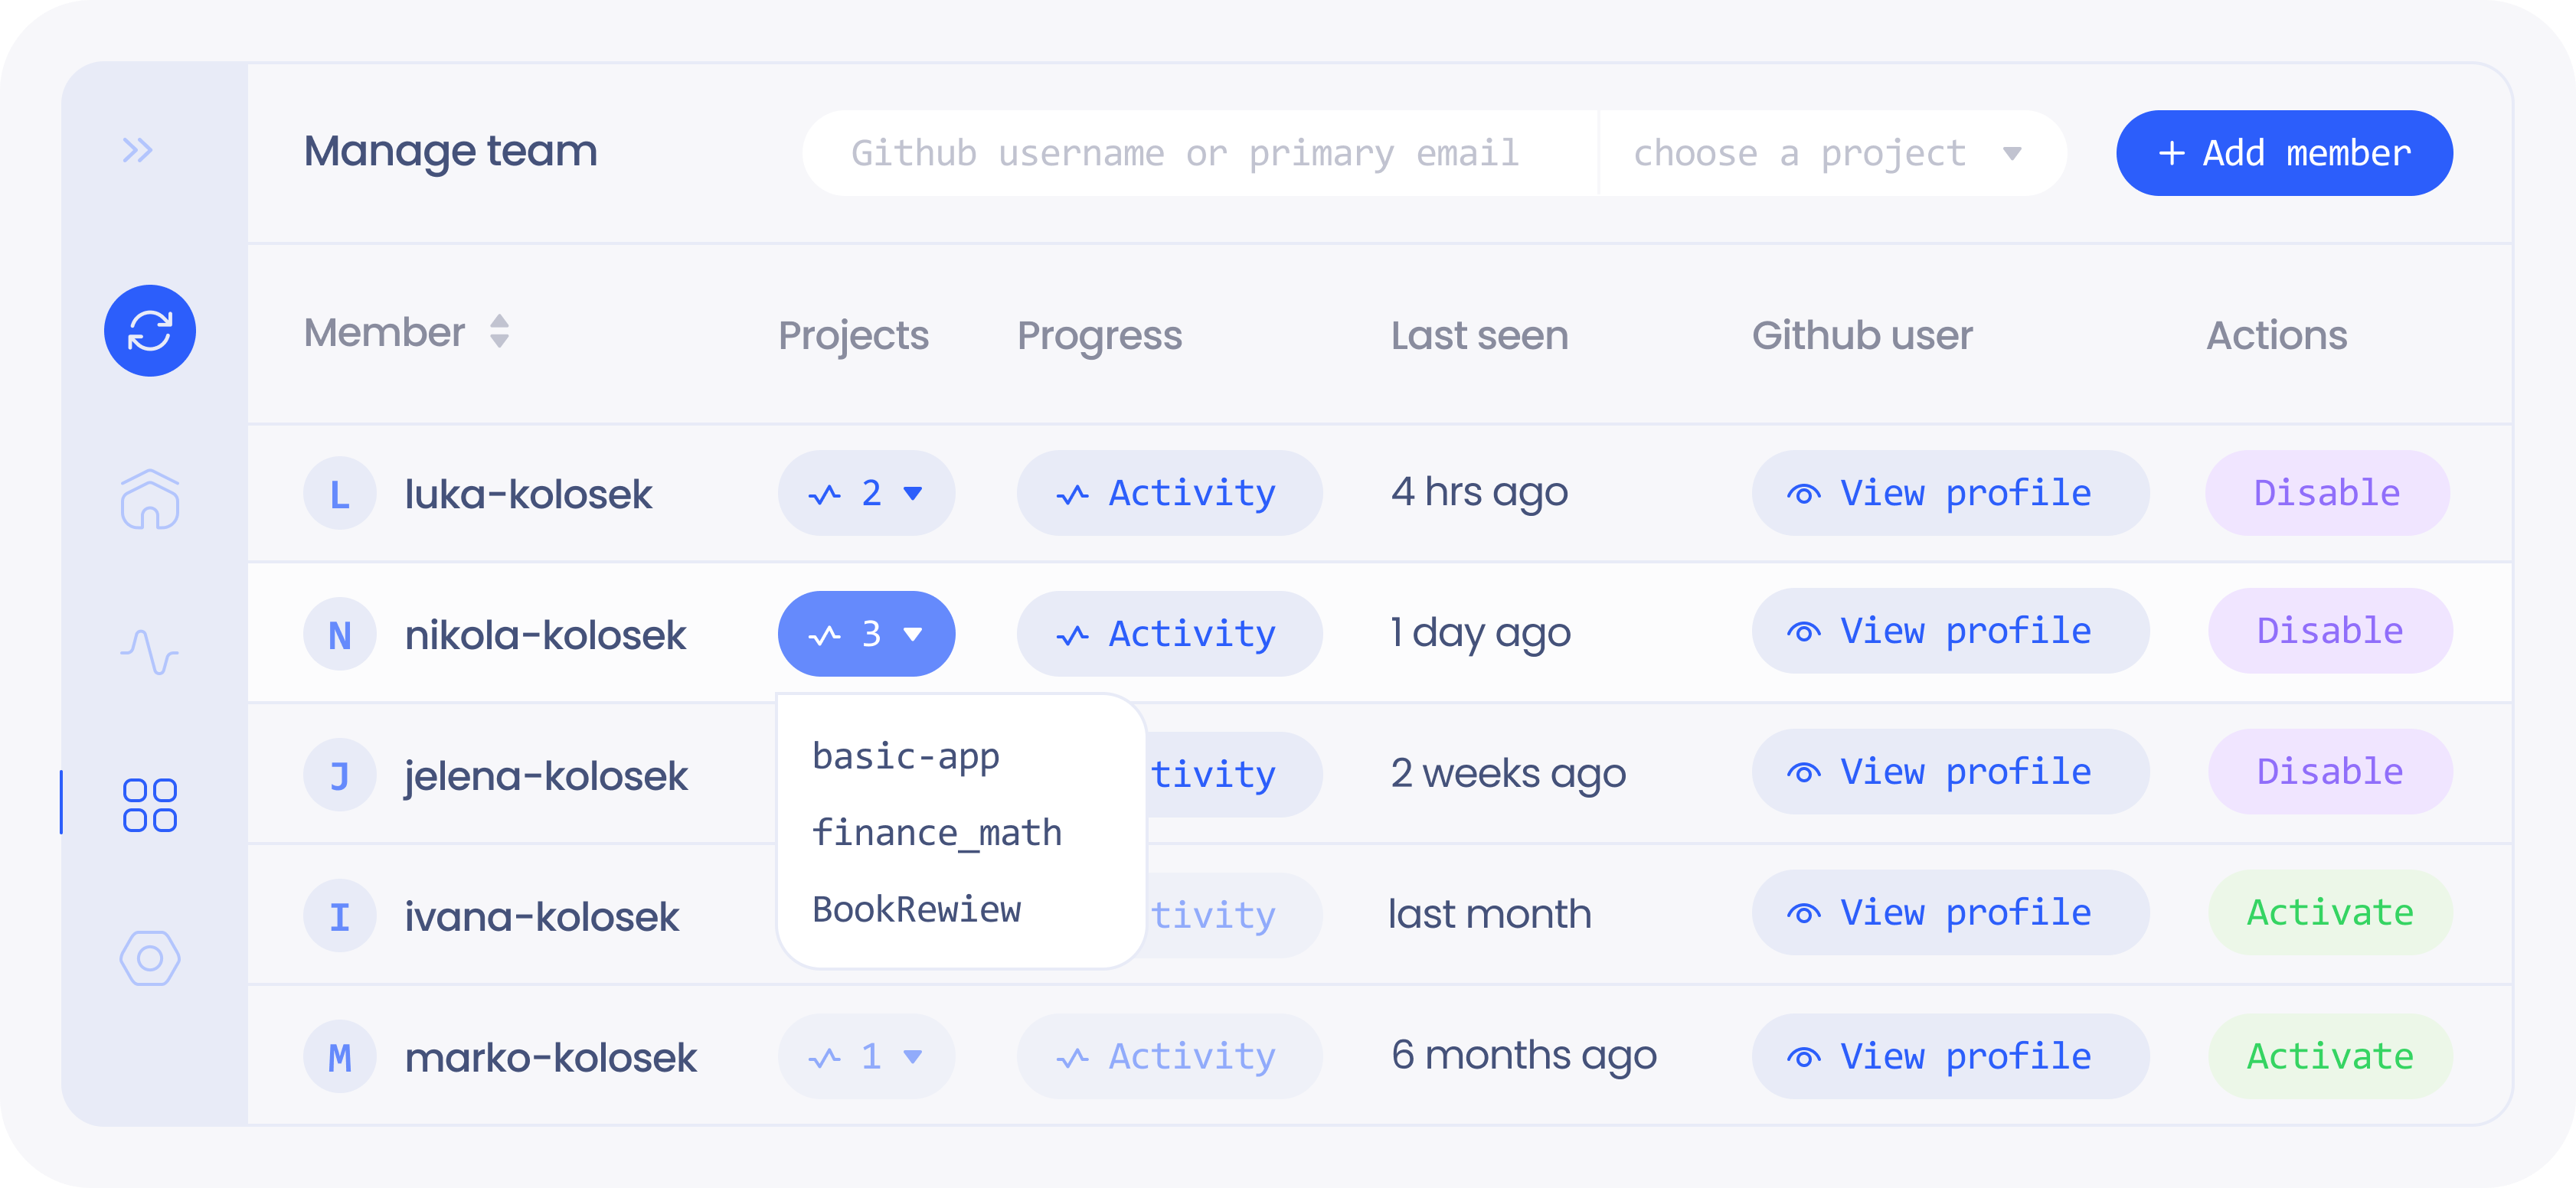Expand the sidebar with double chevron icon
The width and height of the screenshot is (2576, 1188).
[138, 150]
